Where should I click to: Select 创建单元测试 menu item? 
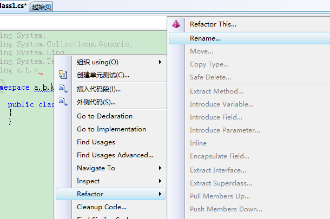[x=103, y=75]
